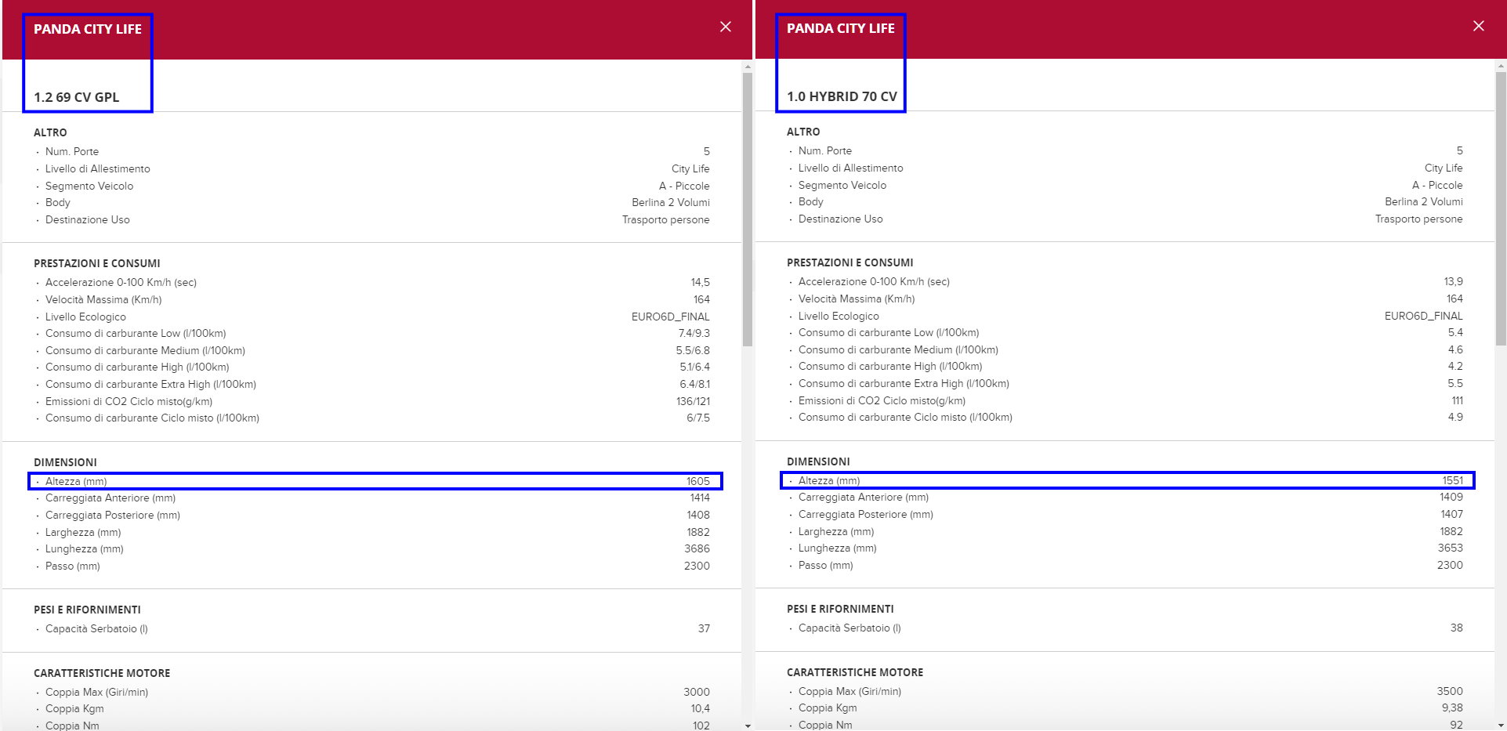Click scrollbar thumb in the 1.0 Hybrid 70 CV panel

1501,208
